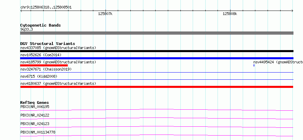
Task: Click the nsv4180637 label text
Action: coord(58,83)
